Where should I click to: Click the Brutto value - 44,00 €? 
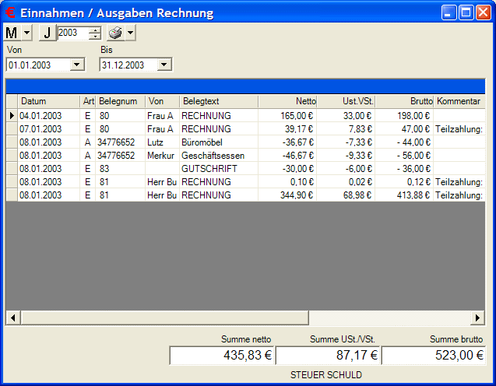click(404, 142)
